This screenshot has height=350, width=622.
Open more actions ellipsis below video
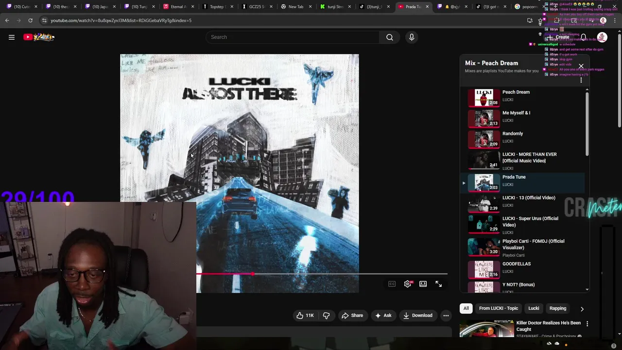[446, 315]
